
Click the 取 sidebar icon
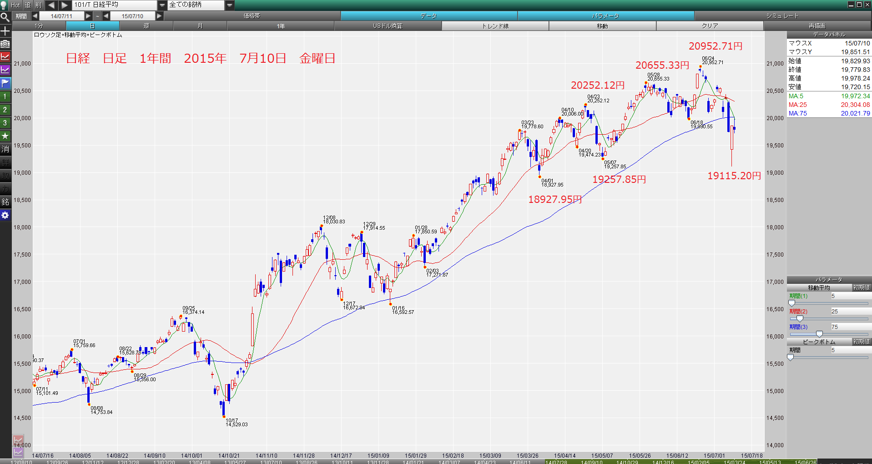[x=5, y=176]
